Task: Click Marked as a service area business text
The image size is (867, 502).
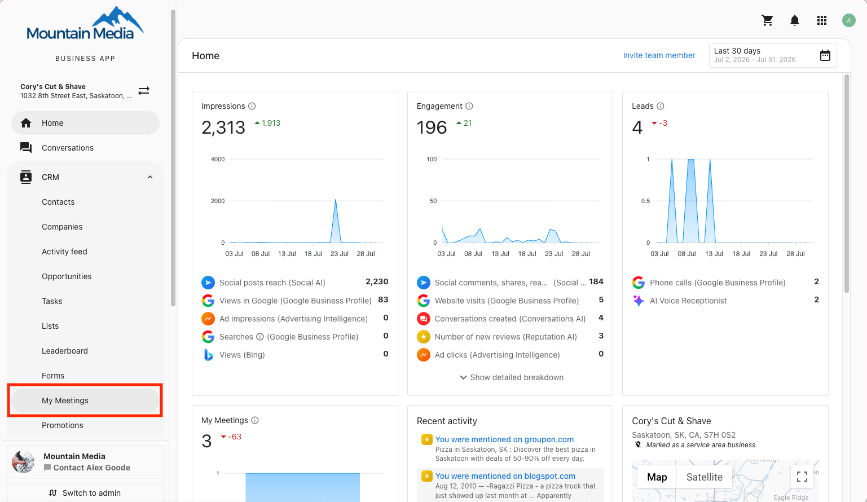Action: (x=701, y=445)
